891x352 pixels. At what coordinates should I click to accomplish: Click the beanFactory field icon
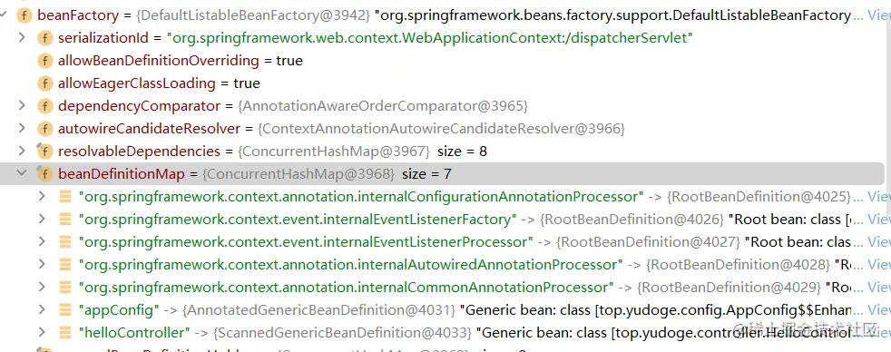click(x=24, y=15)
